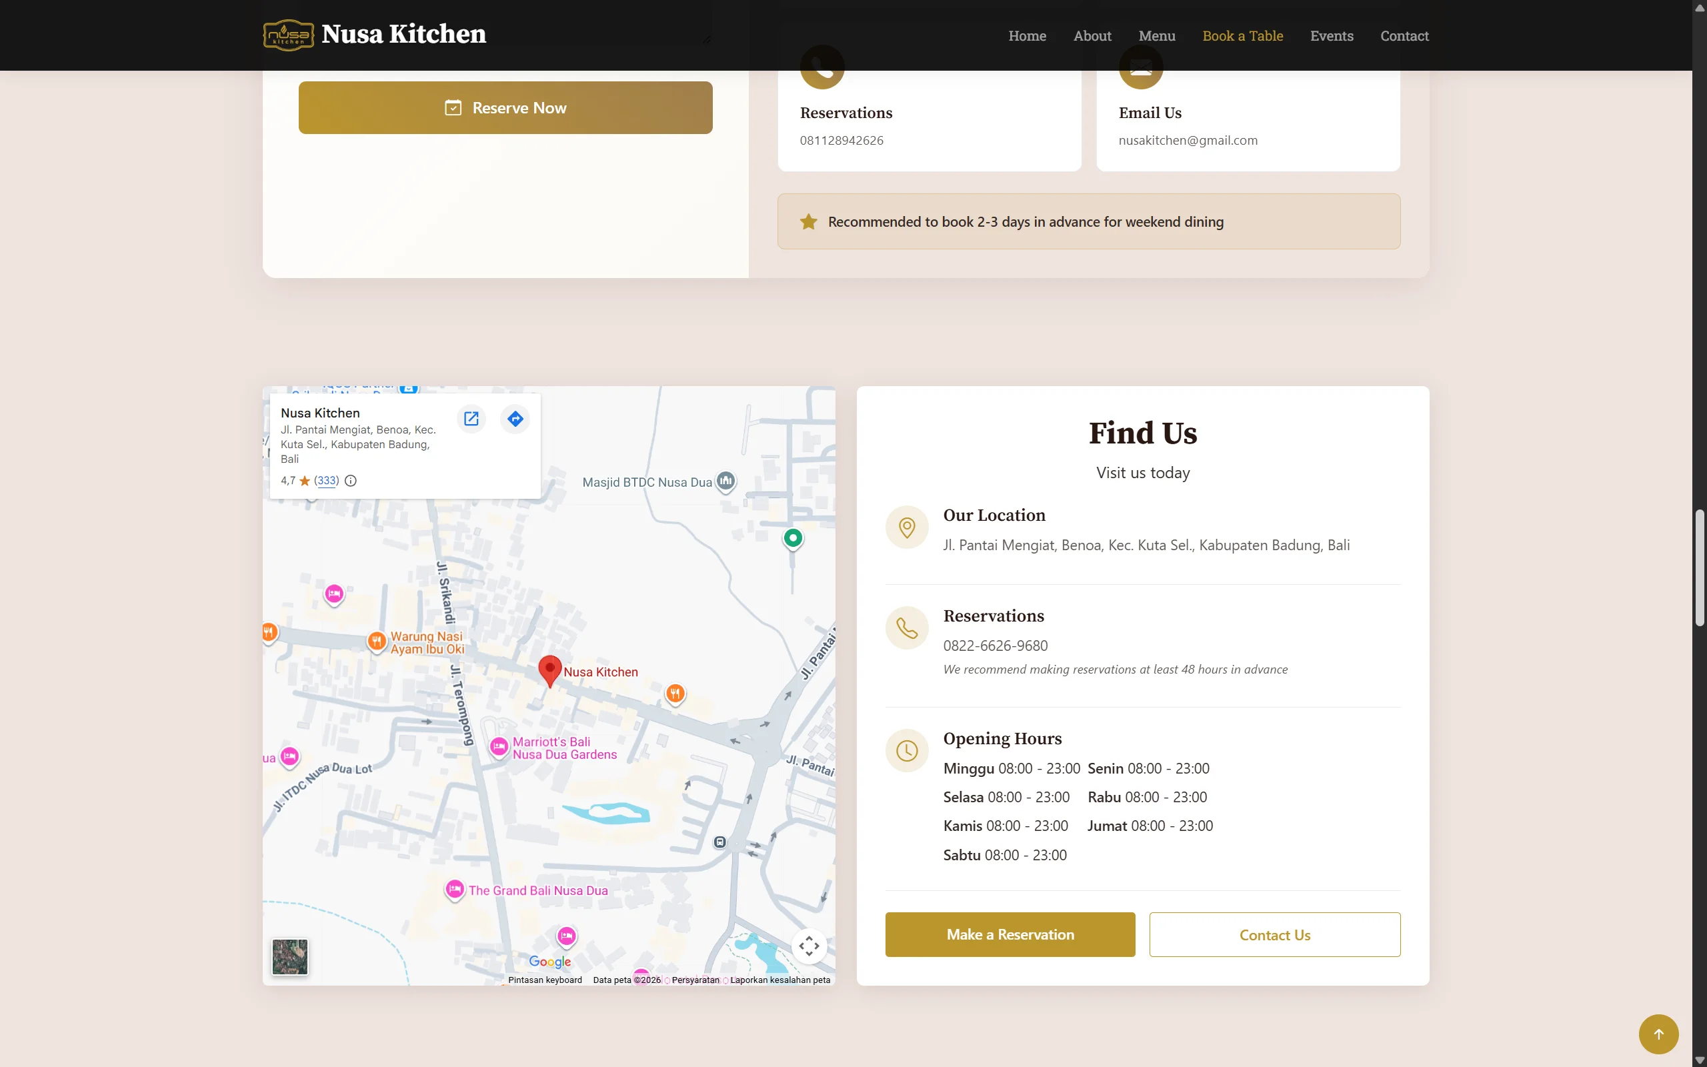This screenshot has width=1707, height=1067.
Task: Click the scroll-to-top arrow button
Action: pyautogui.click(x=1658, y=1034)
